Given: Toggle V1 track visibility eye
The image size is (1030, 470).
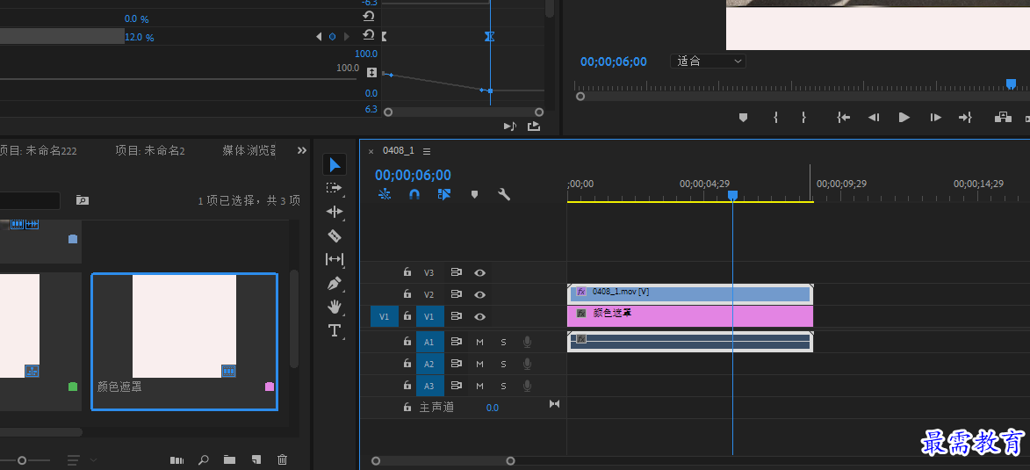Looking at the screenshot, I should click(480, 317).
